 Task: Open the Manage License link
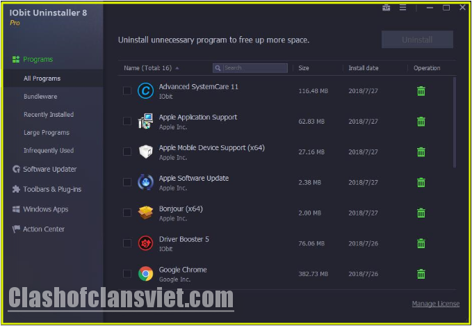(x=436, y=304)
